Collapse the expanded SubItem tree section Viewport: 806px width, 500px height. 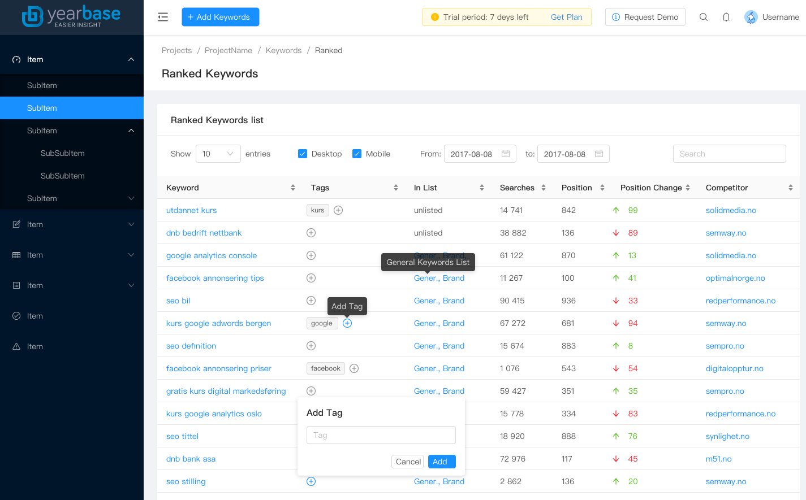pos(131,131)
